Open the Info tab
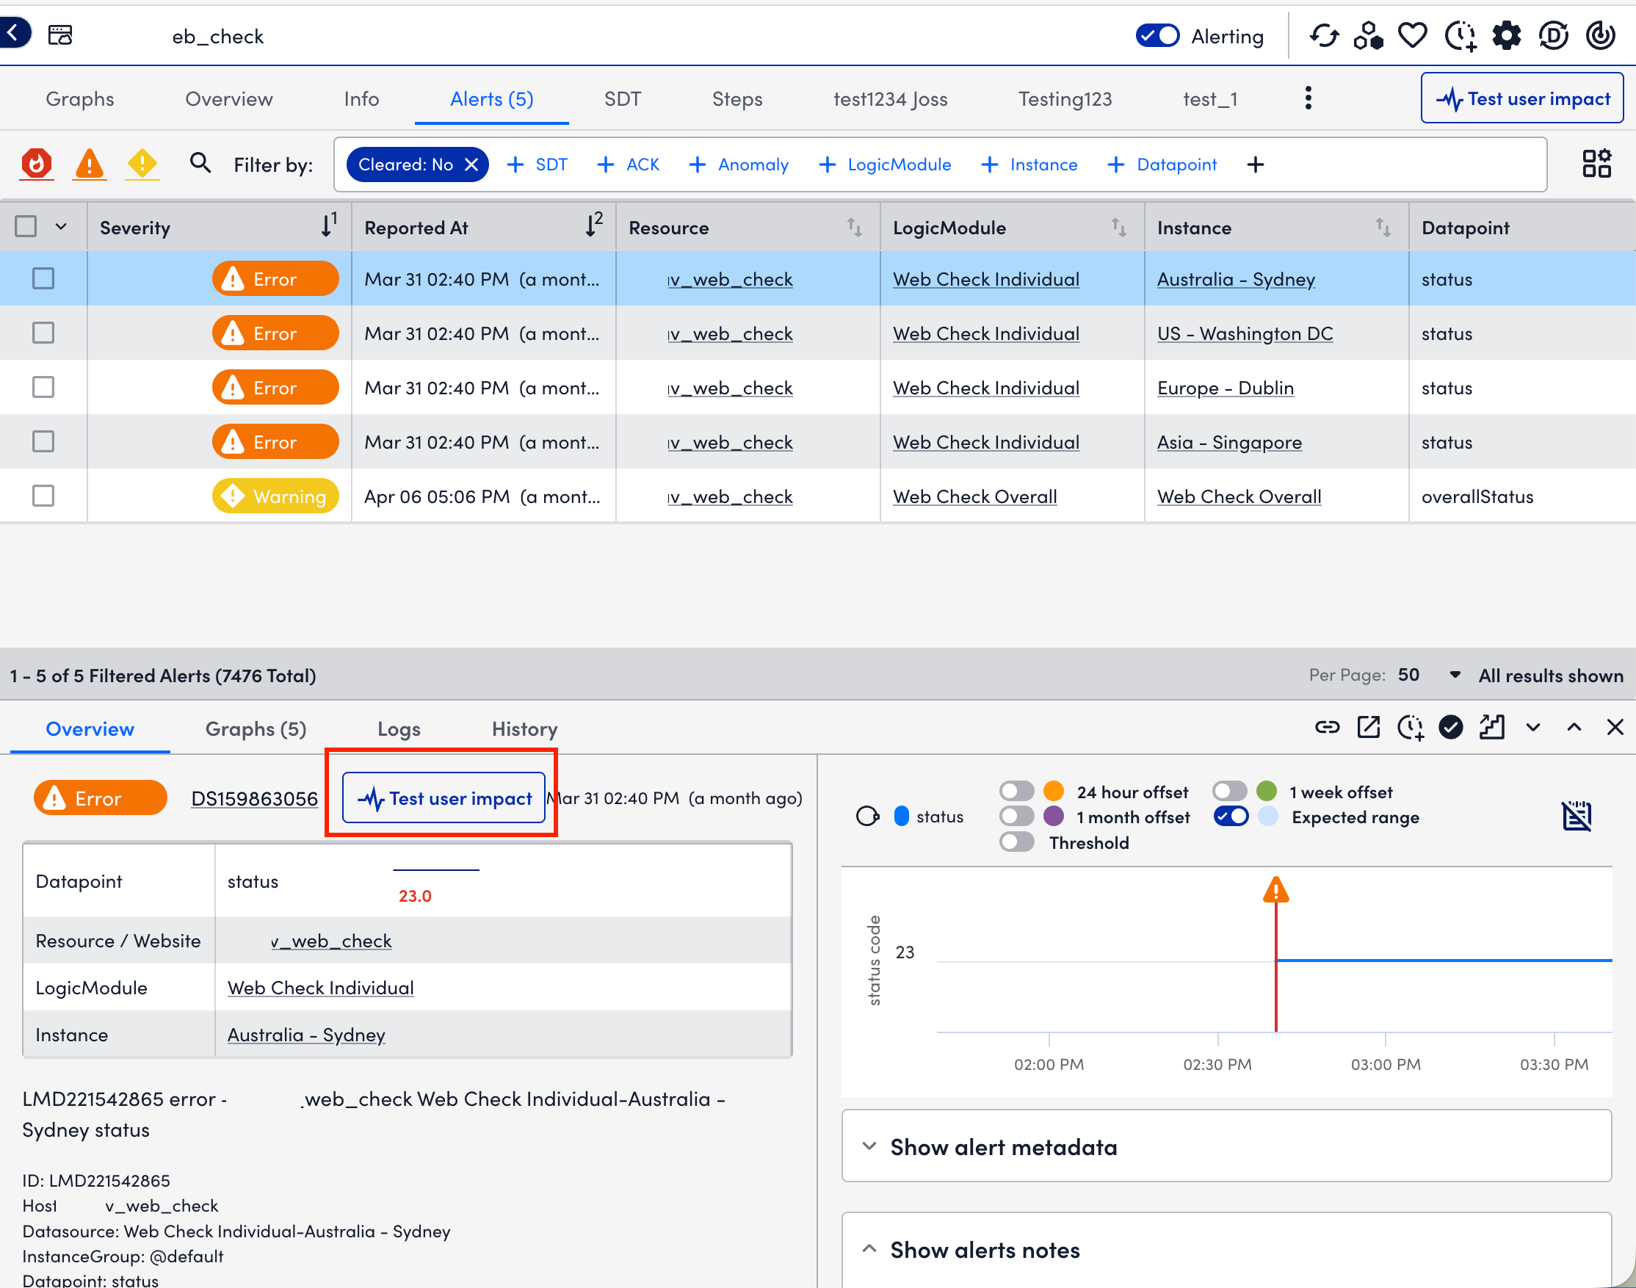Viewport: 1636px width, 1288px height. click(x=361, y=99)
